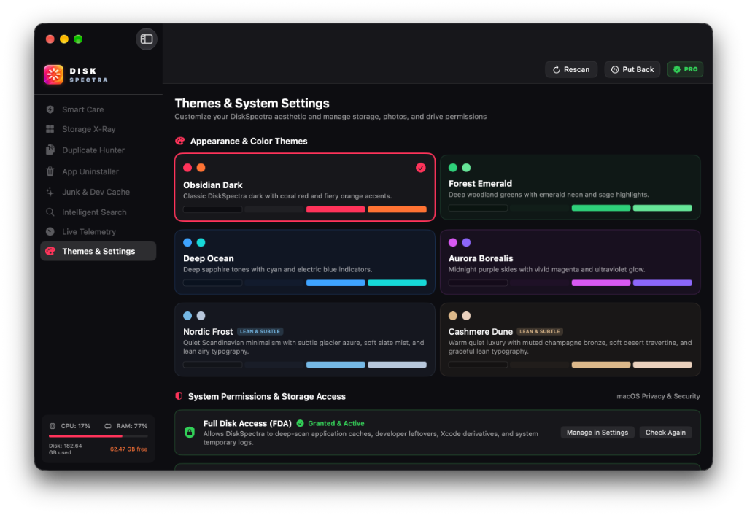The width and height of the screenshot is (747, 515).
Task: Select the Forest Emerald theme card
Action: pos(570,187)
